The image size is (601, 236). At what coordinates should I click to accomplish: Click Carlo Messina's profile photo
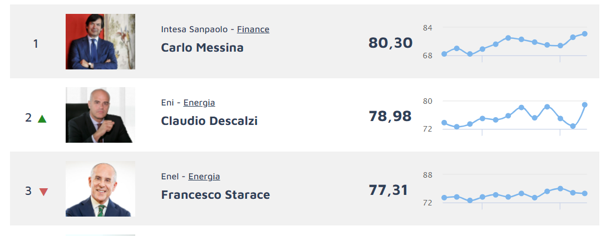(100, 42)
